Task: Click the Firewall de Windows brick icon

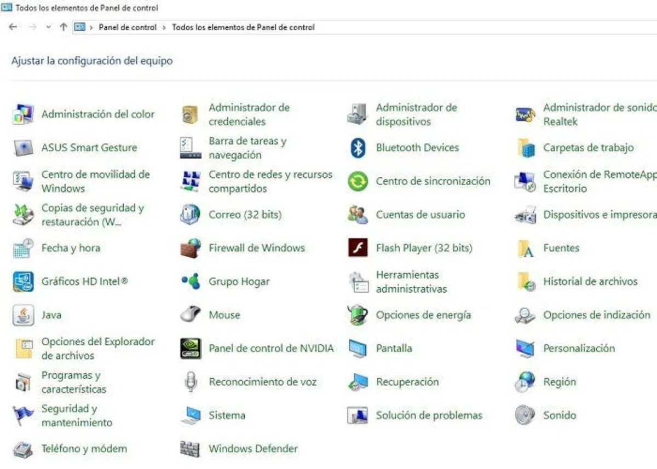Action: coord(190,248)
